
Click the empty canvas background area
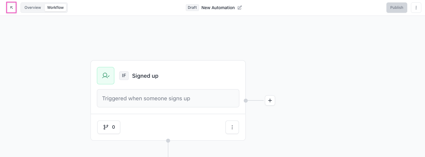tap(337, 76)
